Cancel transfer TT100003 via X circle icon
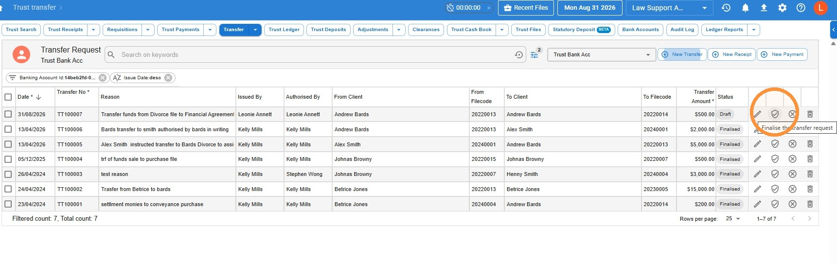The height and width of the screenshot is (263, 837). point(792,174)
